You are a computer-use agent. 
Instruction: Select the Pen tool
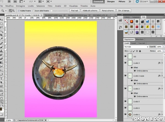point(1,75)
